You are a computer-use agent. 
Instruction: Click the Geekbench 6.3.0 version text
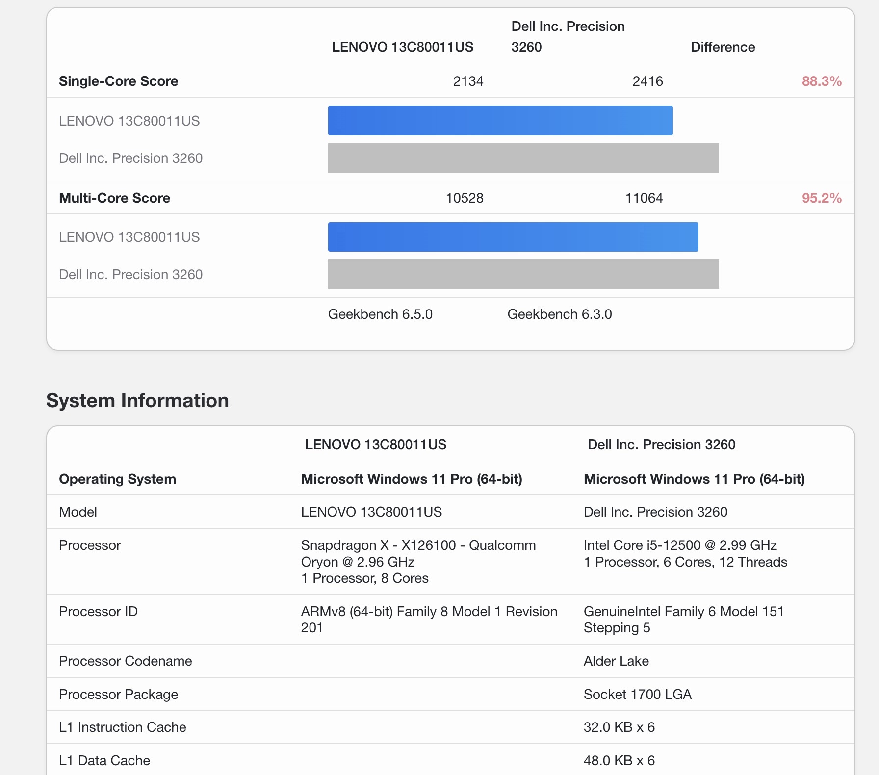[x=559, y=314]
